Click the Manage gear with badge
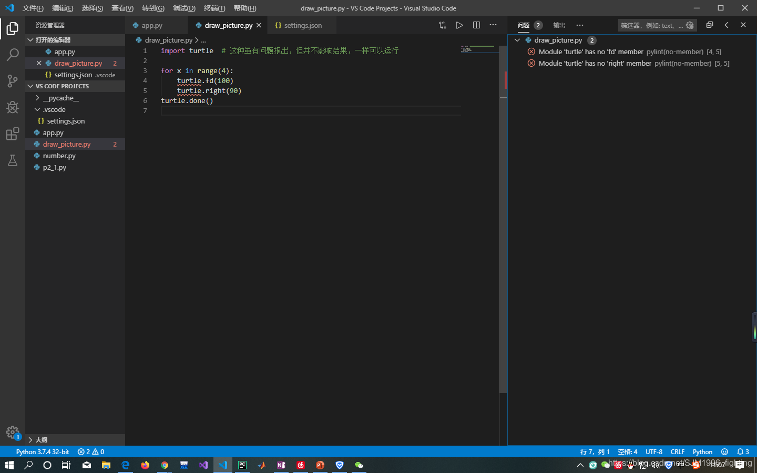The height and width of the screenshot is (473, 757). click(x=13, y=433)
